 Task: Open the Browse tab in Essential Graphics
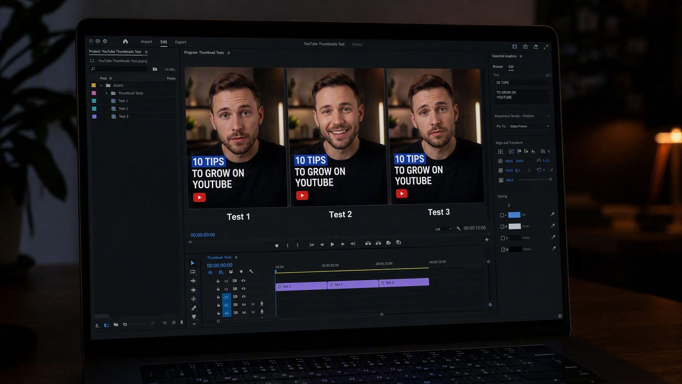(x=498, y=67)
